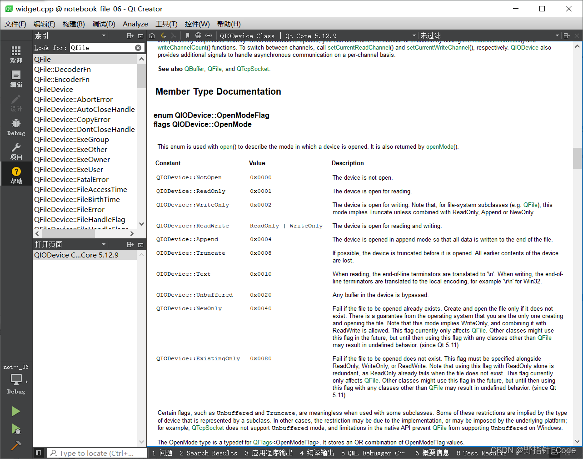The width and height of the screenshot is (583, 459).
Task: Run the project with green play button
Action: (16, 411)
